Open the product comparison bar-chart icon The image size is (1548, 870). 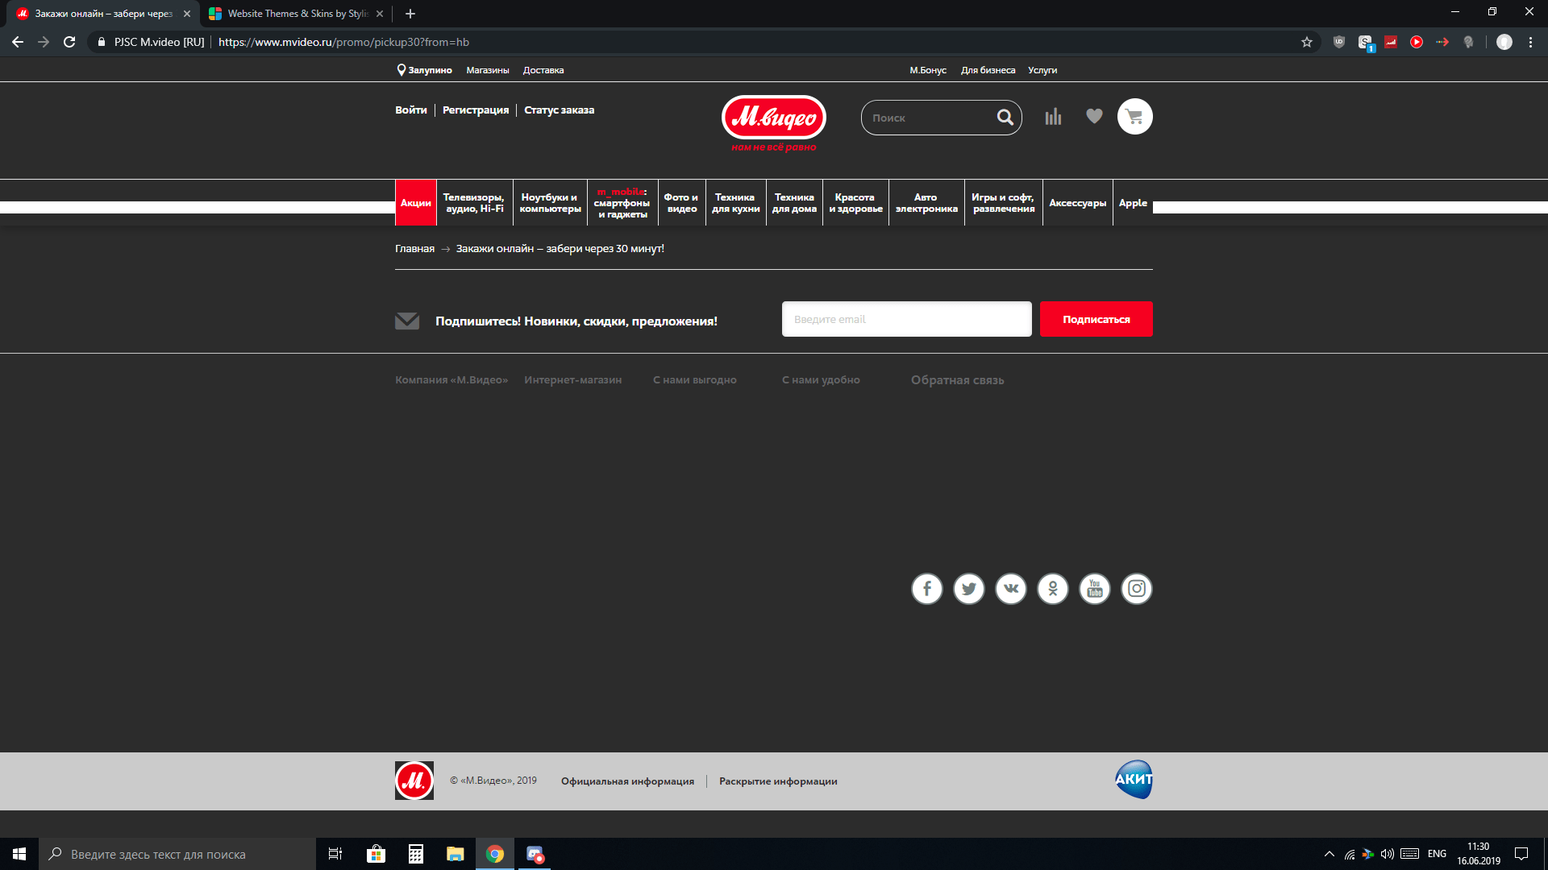click(x=1053, y=118)
